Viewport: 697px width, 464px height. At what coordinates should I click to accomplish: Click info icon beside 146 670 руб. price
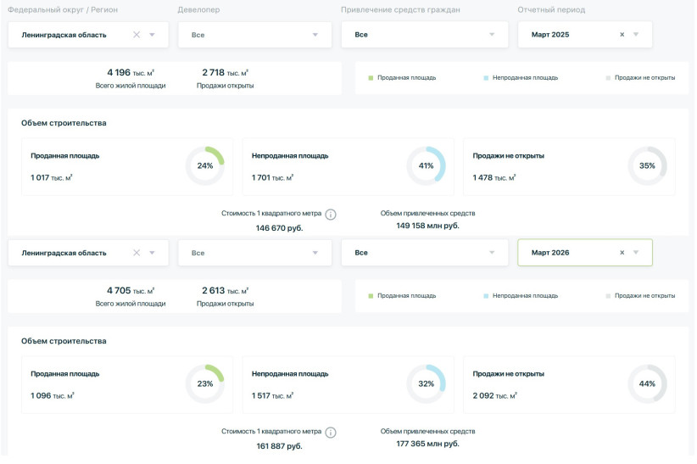coord(331,214)
